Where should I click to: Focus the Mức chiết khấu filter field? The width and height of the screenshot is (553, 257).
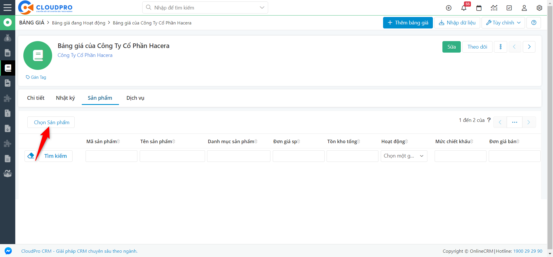tap(461, 156)
